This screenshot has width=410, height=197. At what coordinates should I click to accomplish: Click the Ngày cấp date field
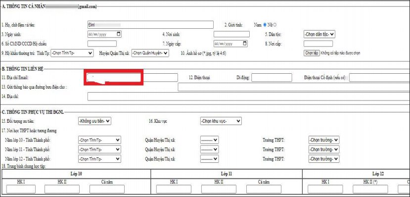click(230, 44)
